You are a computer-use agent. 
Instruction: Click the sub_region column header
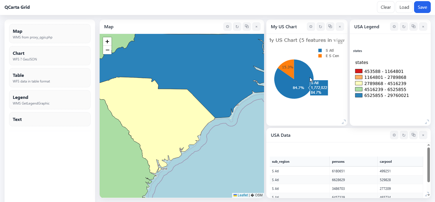pos(299,162)
